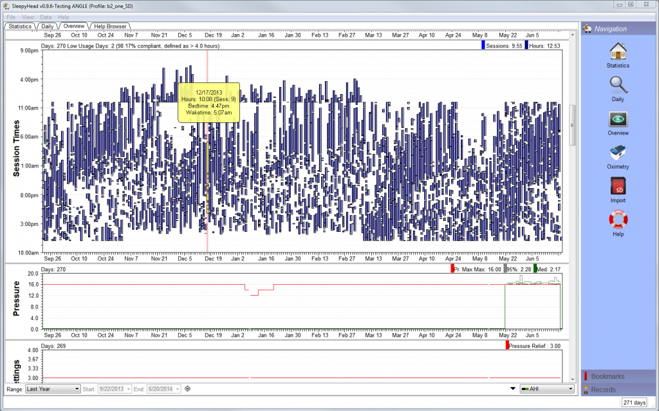
Task: Click the green Med legend swatch
Action: click(535, 269)
